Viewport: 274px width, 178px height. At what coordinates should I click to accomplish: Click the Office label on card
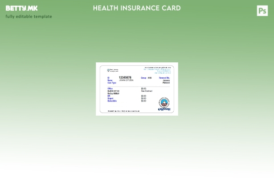coord(110,89)
